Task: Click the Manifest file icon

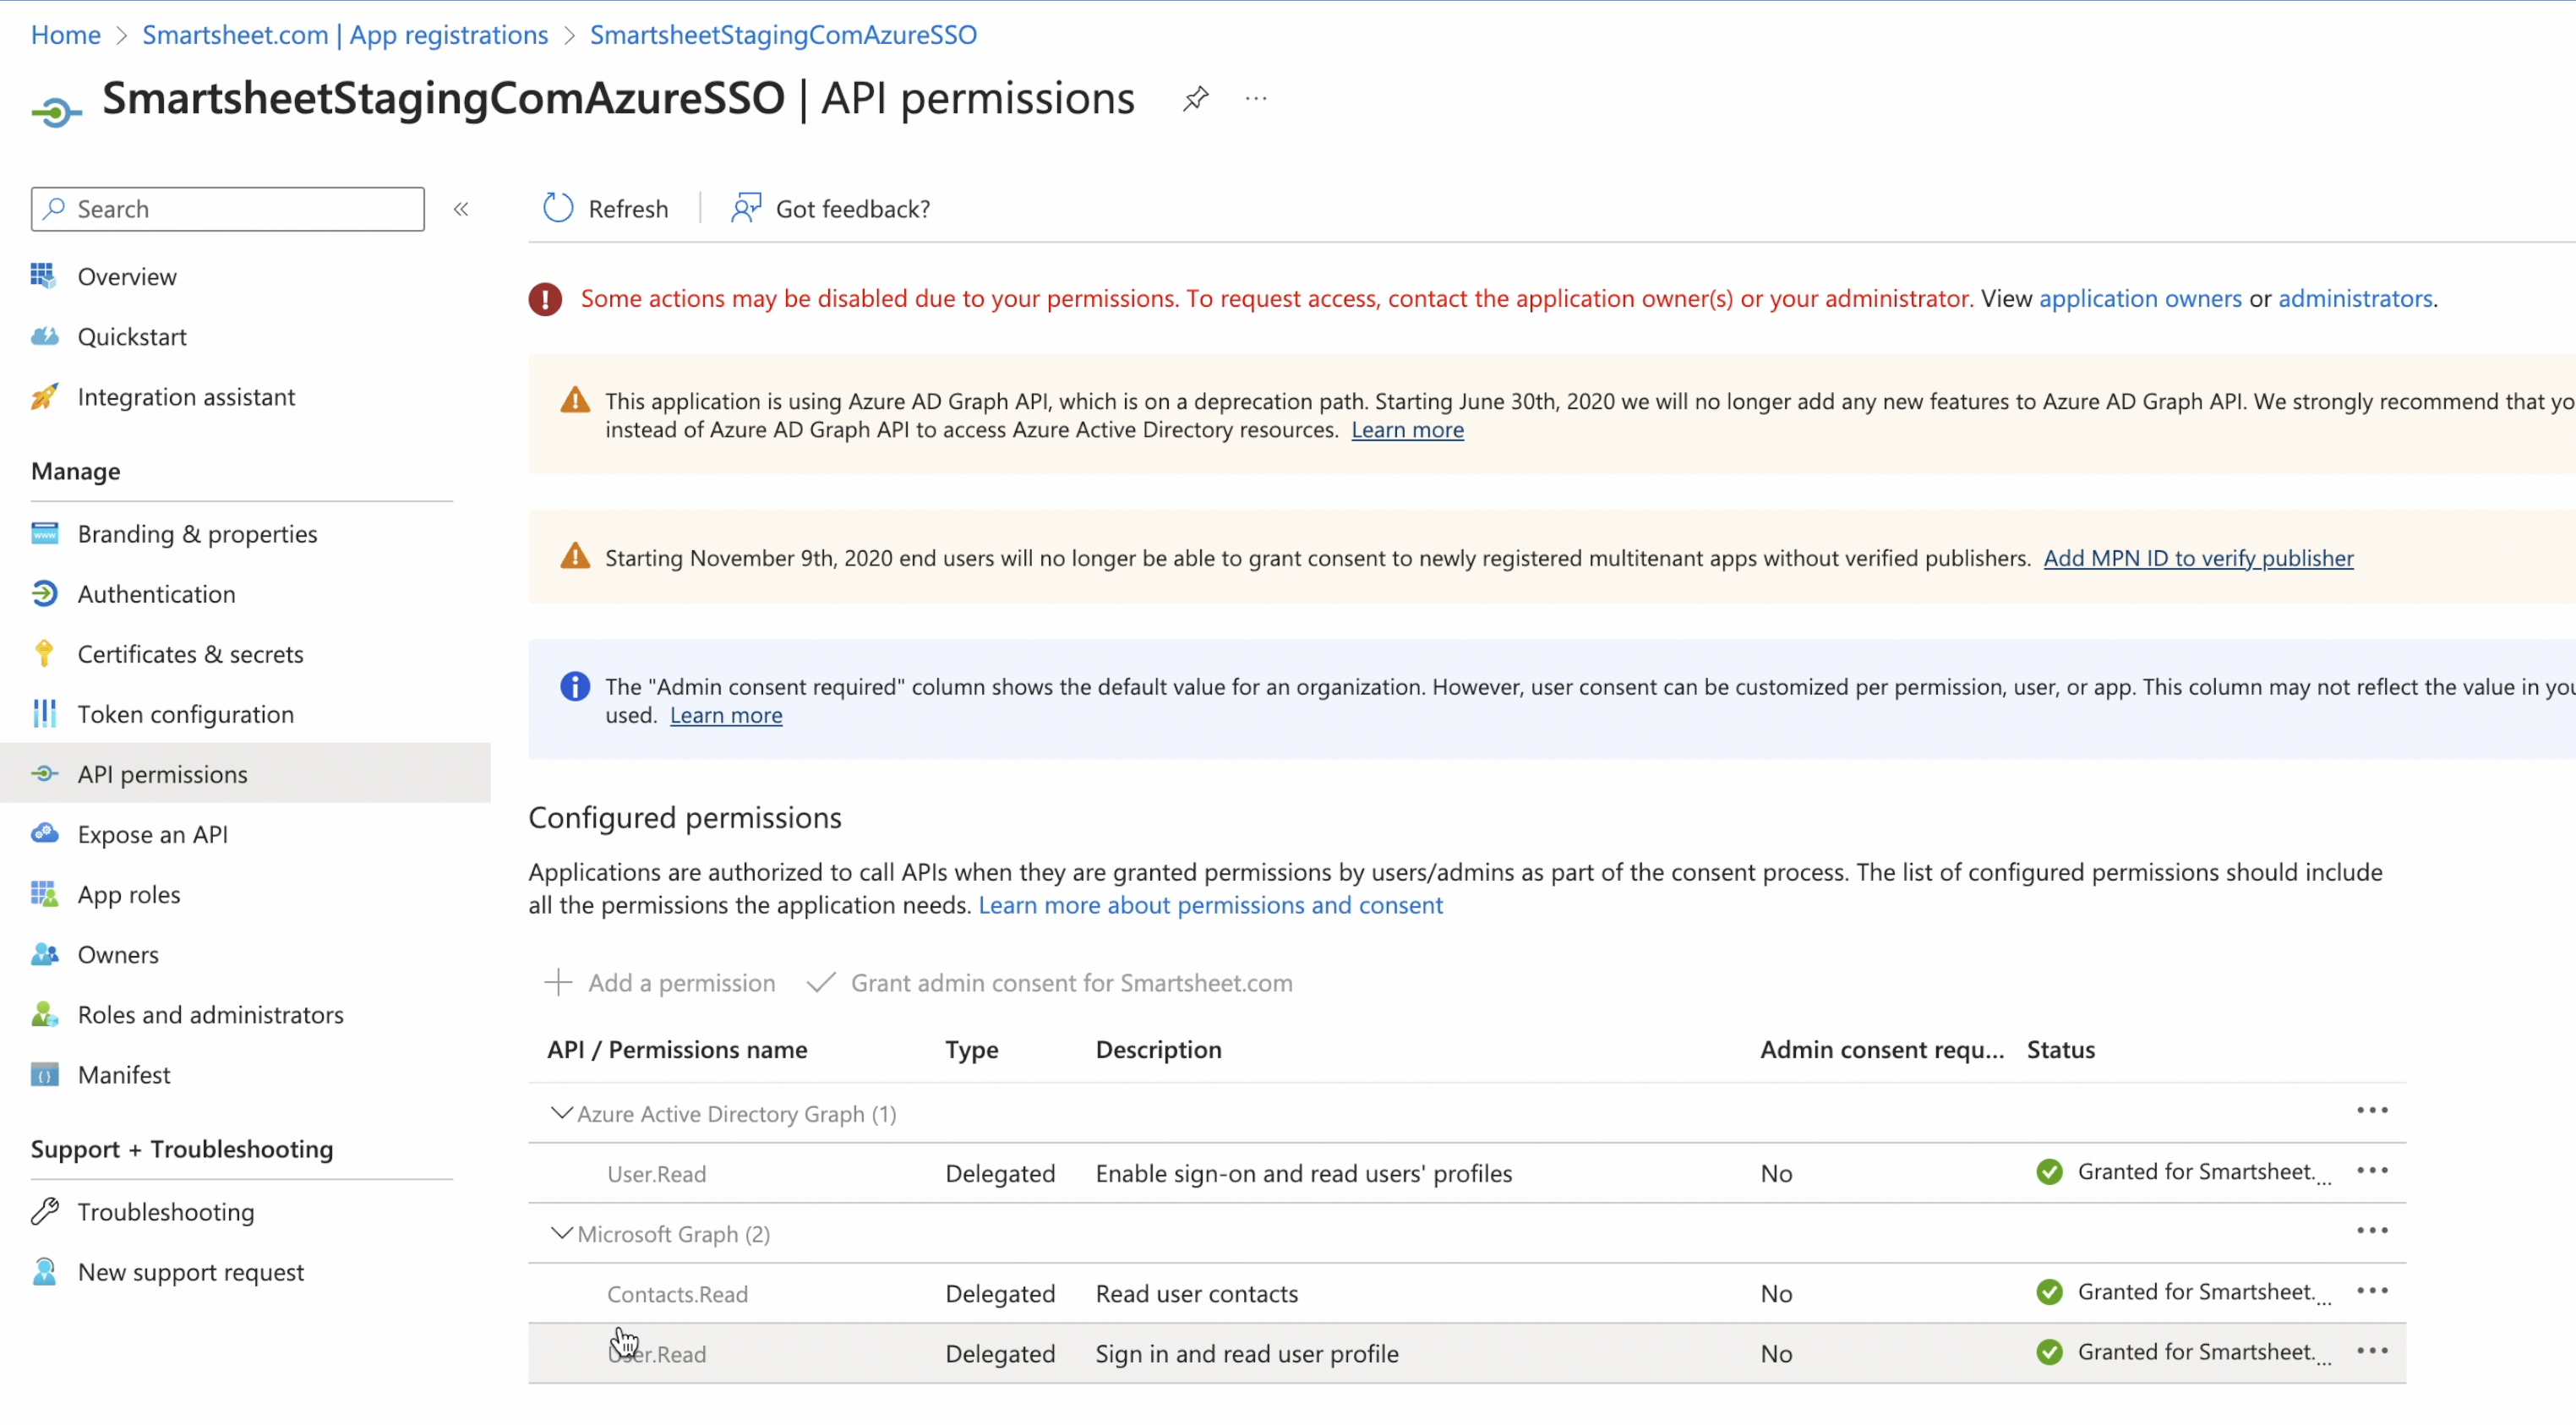Action: (x=44, y=1074)
